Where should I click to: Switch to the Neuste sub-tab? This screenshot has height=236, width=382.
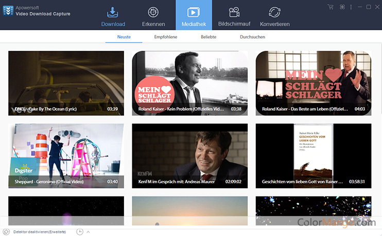click(124, 37)
